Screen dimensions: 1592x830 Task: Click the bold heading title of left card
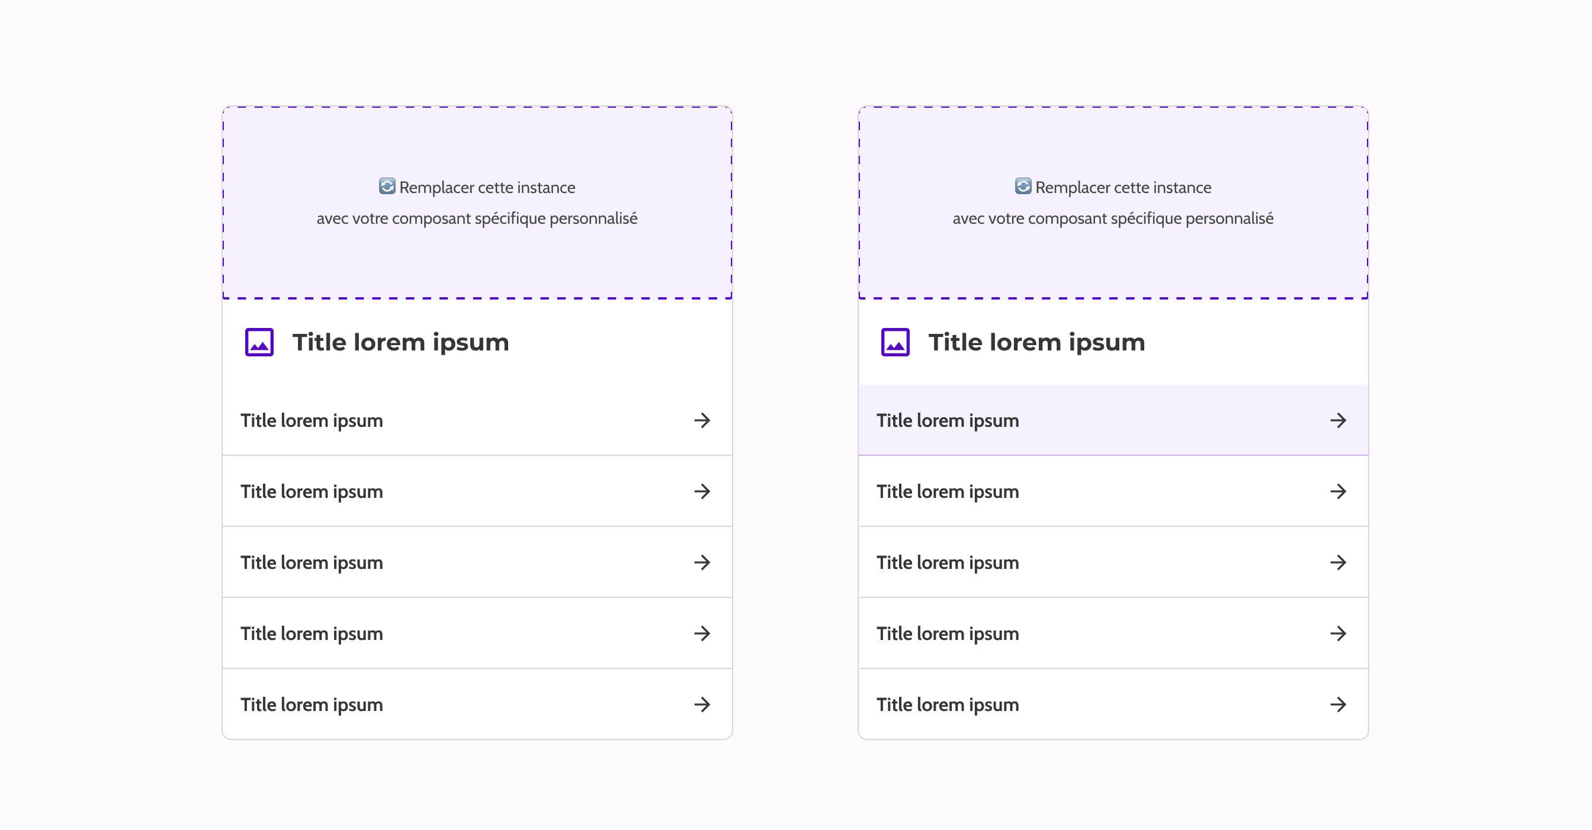pos(400,342)
